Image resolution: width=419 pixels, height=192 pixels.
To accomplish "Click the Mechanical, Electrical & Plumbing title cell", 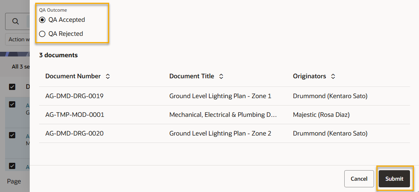I will click(x=223, y=115).
